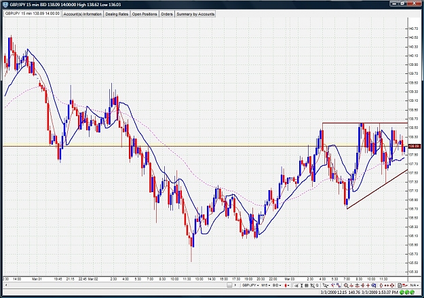
Task: Open the N/A dropdown at toolbar end
Action: pyautogui.click(x=415, y=285)
